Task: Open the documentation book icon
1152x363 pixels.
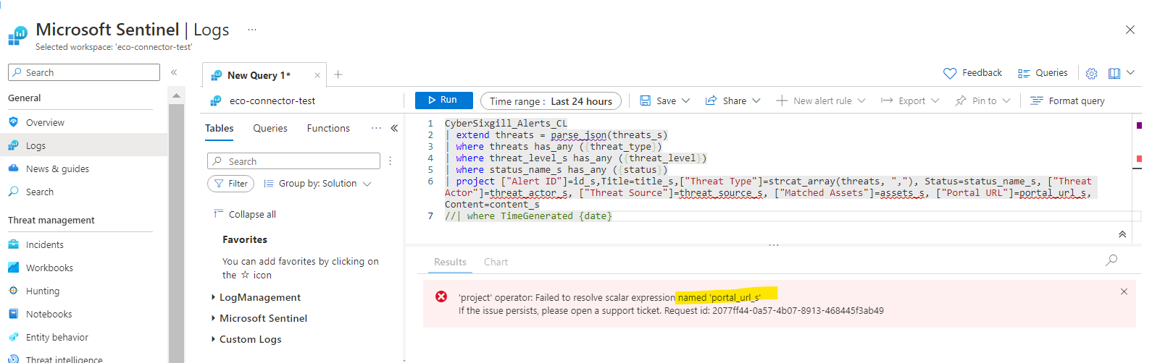Action: (x=1114, y=74)
